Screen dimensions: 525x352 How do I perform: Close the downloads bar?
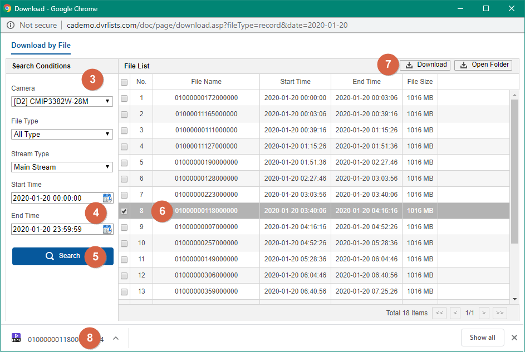(x=514, y=338)
